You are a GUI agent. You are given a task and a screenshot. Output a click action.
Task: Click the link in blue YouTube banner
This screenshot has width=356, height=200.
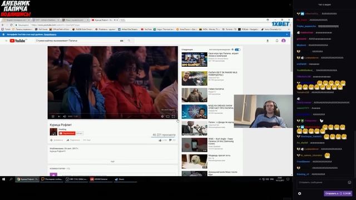click(50, 34)
